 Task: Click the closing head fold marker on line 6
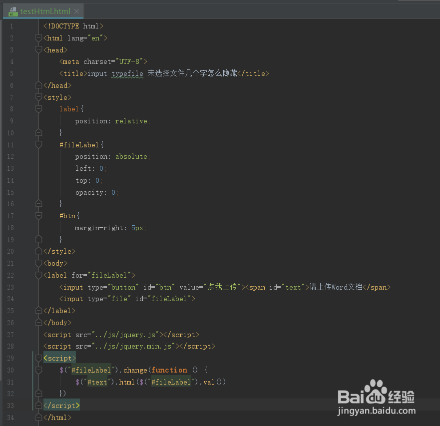(39, 85)
